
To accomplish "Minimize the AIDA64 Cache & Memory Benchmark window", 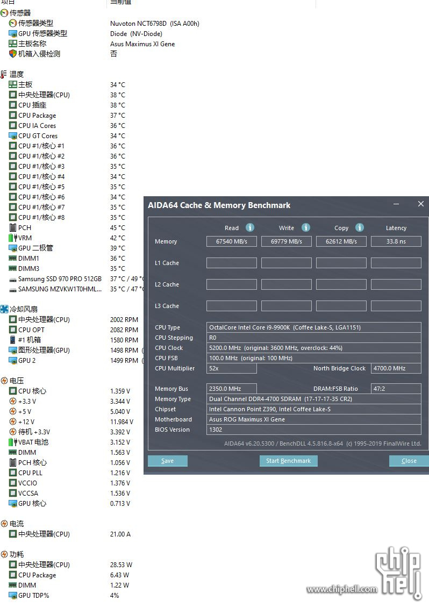I will click(x=396, y=204).
